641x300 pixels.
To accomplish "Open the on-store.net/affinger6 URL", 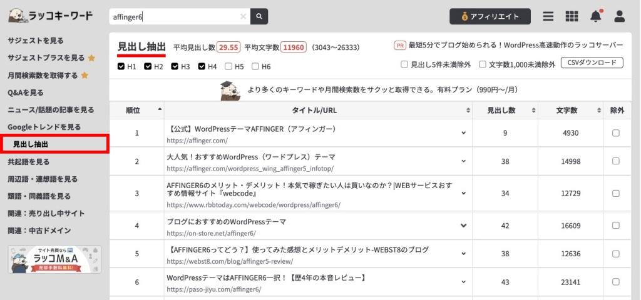I will pos(212,233).
